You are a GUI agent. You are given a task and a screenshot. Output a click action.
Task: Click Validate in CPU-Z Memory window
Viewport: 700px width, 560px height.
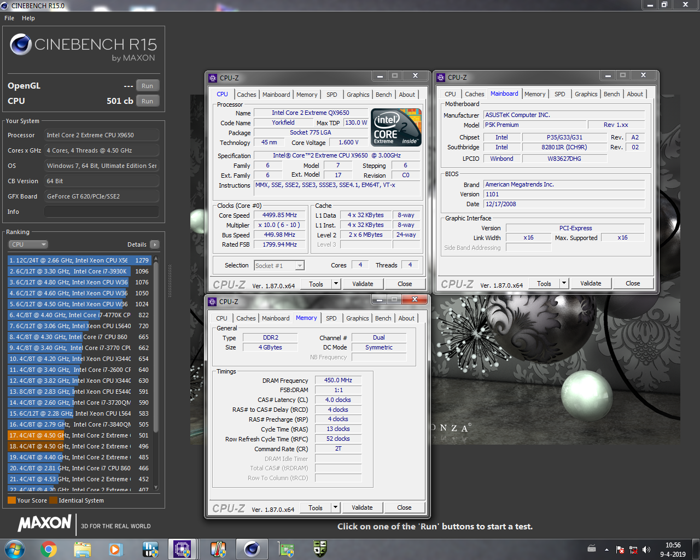tap(362, 507)
